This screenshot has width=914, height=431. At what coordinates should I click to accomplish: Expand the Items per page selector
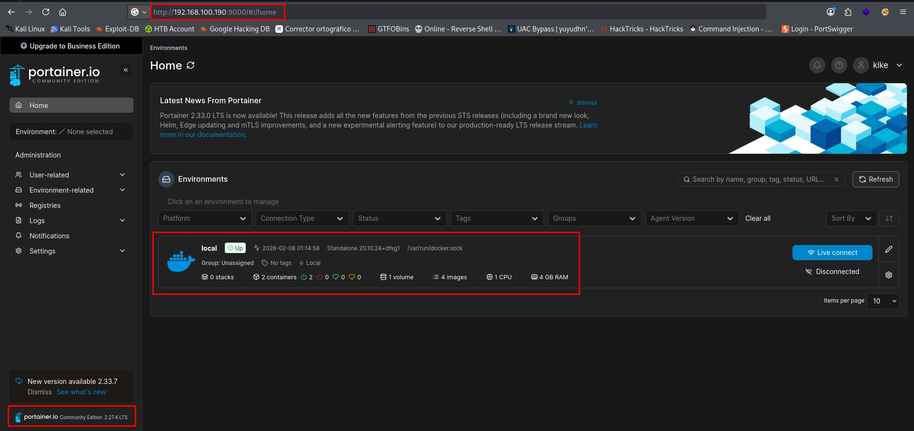pyautogui.click(x=884, y=301)
